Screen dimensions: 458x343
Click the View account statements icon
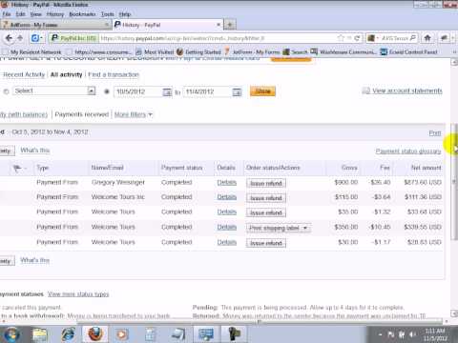pyautogui.click(x=366, y=91)
